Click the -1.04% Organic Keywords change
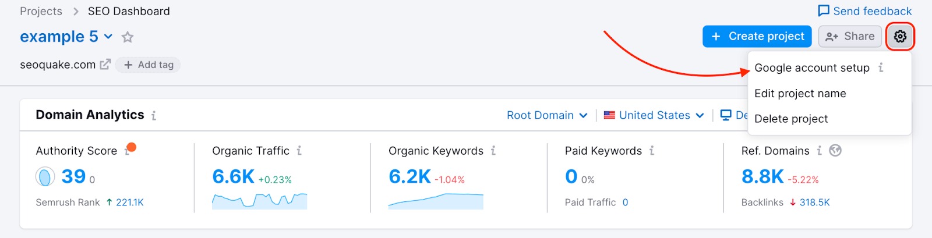 pos(450,180)
